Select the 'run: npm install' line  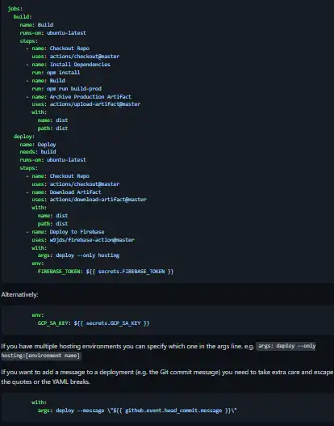click(56, 73)
